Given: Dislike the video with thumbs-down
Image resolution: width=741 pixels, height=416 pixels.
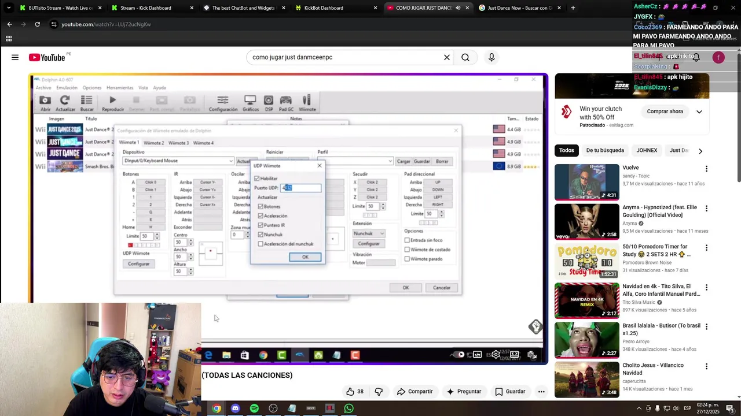Looking at the screenshot, I should click(x=379, y=392).
